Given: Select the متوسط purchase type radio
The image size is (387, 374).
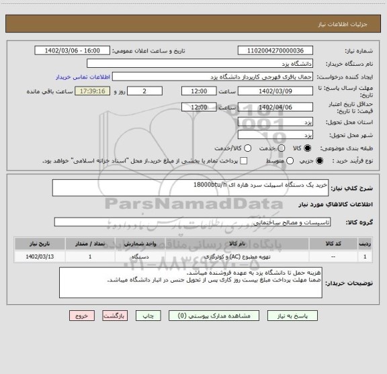Looking at the screenshot, I should [290, 161].
